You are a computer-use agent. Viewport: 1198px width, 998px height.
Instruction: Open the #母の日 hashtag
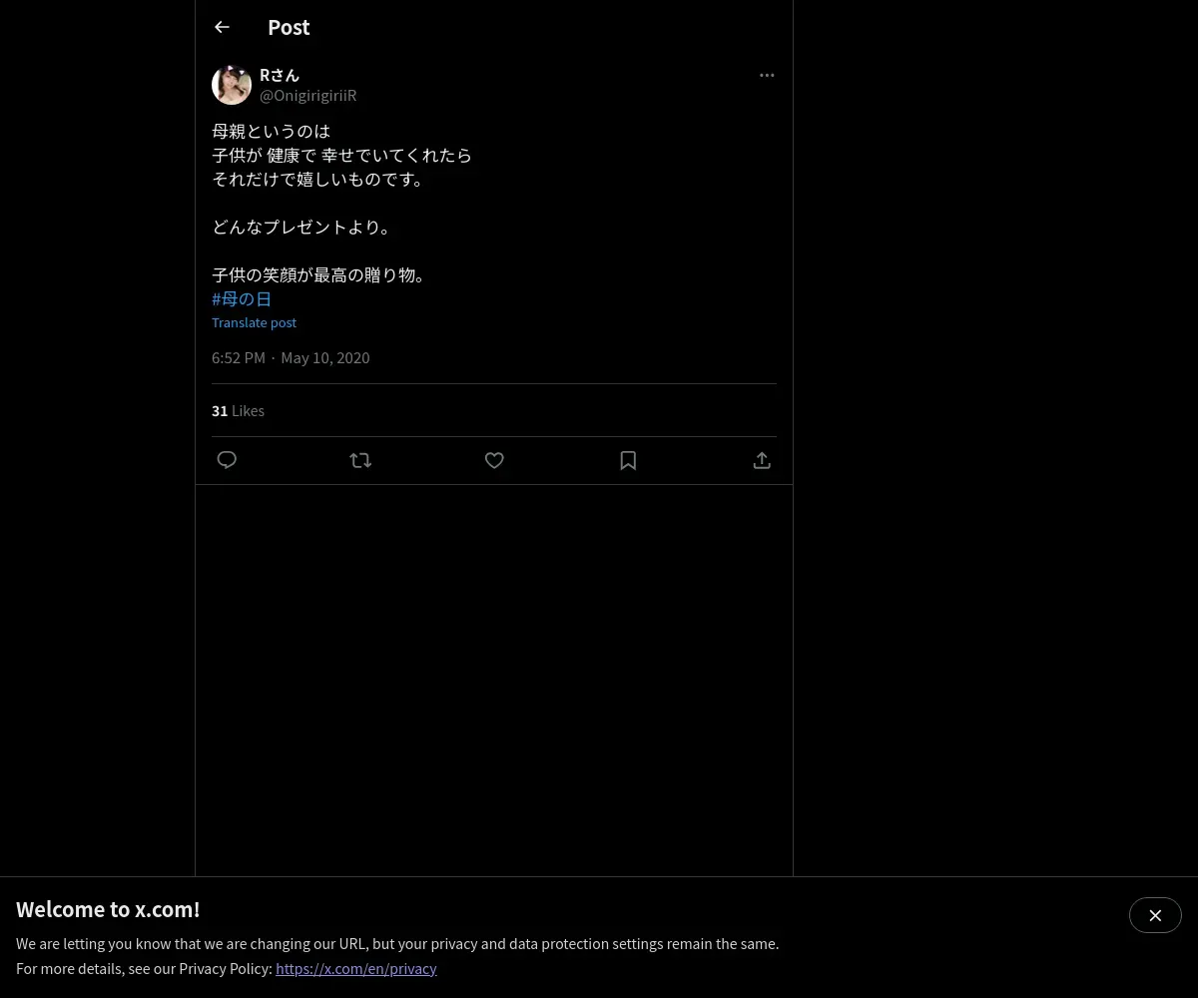tap(242, 298)
